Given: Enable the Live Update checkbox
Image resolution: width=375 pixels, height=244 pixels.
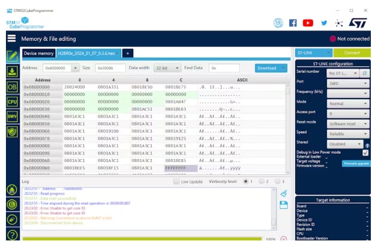Looking at the screenshot, I should (177, 181).
